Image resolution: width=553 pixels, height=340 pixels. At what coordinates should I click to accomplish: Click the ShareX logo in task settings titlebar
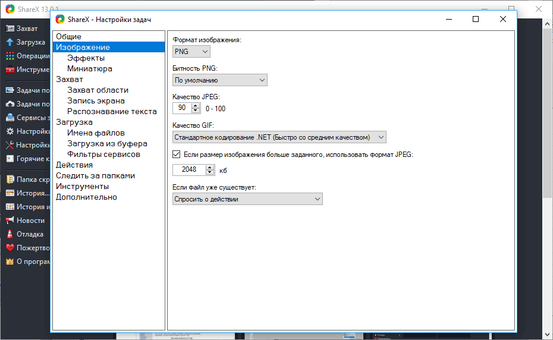60,20
